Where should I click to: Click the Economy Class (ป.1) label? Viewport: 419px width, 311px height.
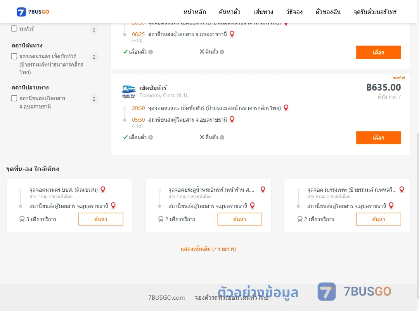(163, 95)
